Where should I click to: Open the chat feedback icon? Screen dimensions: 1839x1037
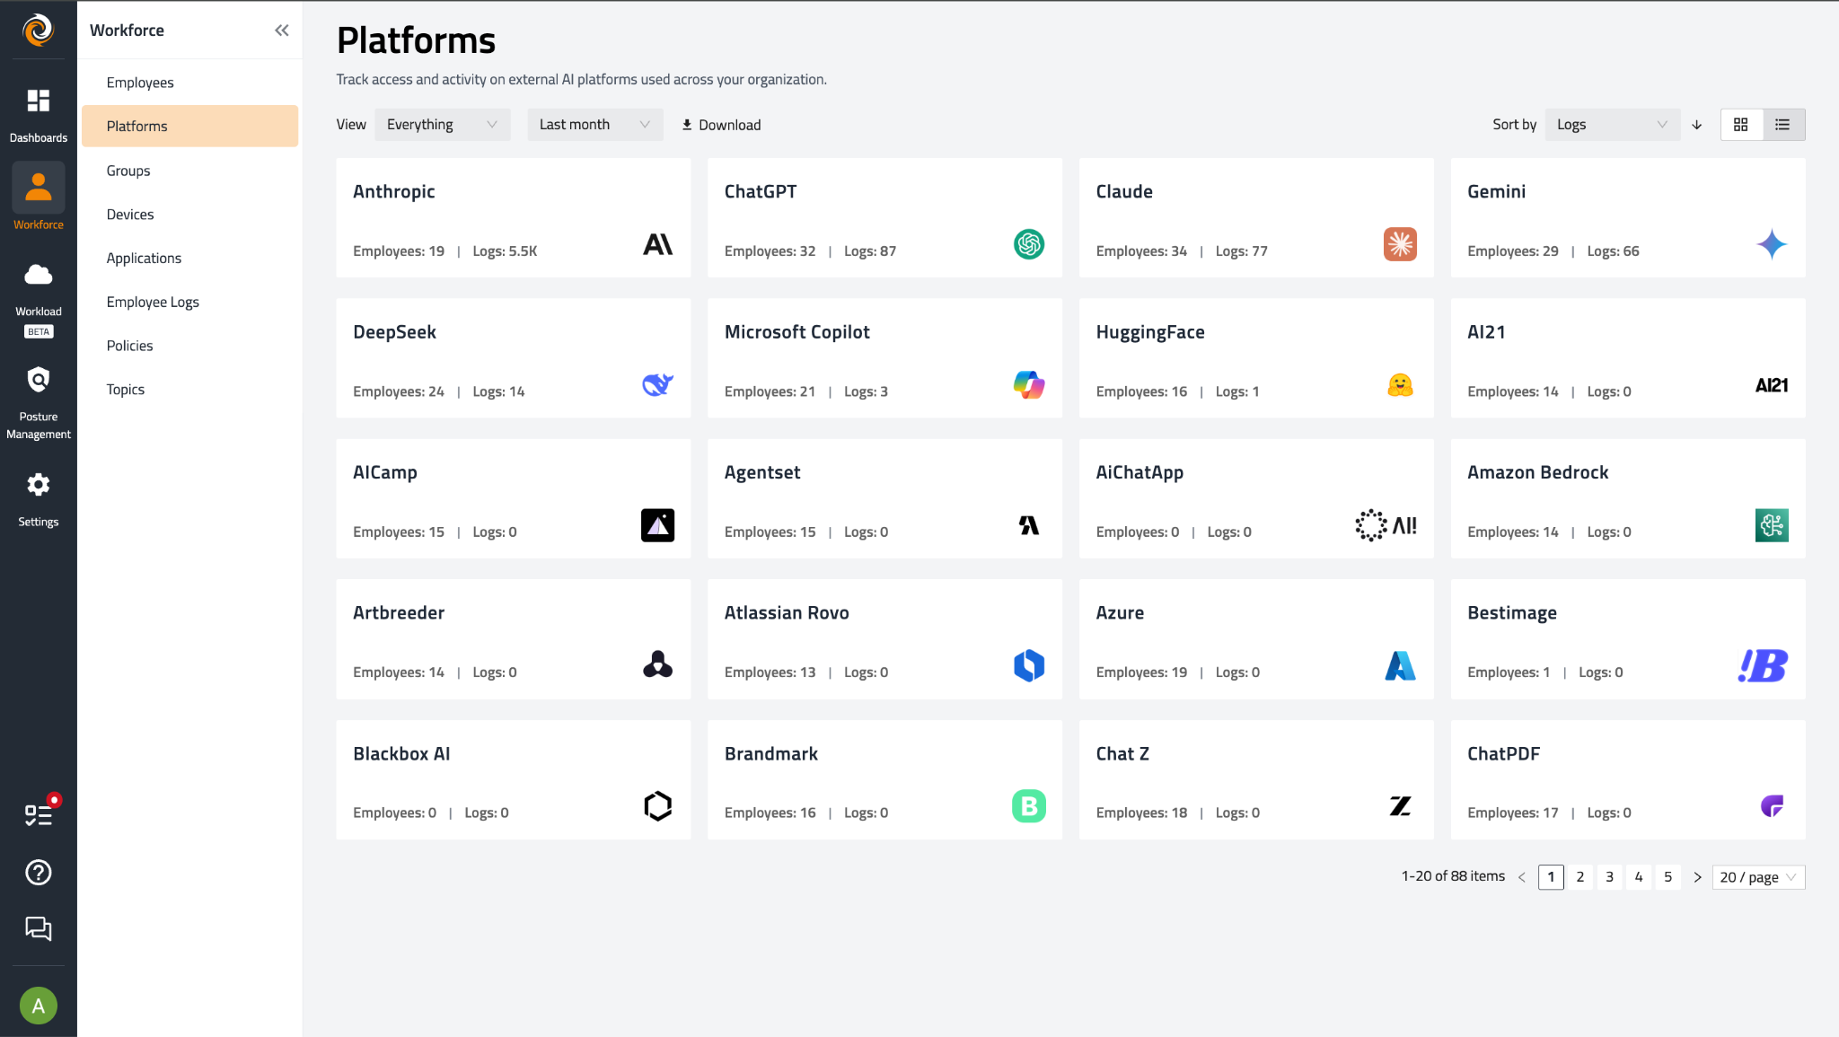[39, 928]
